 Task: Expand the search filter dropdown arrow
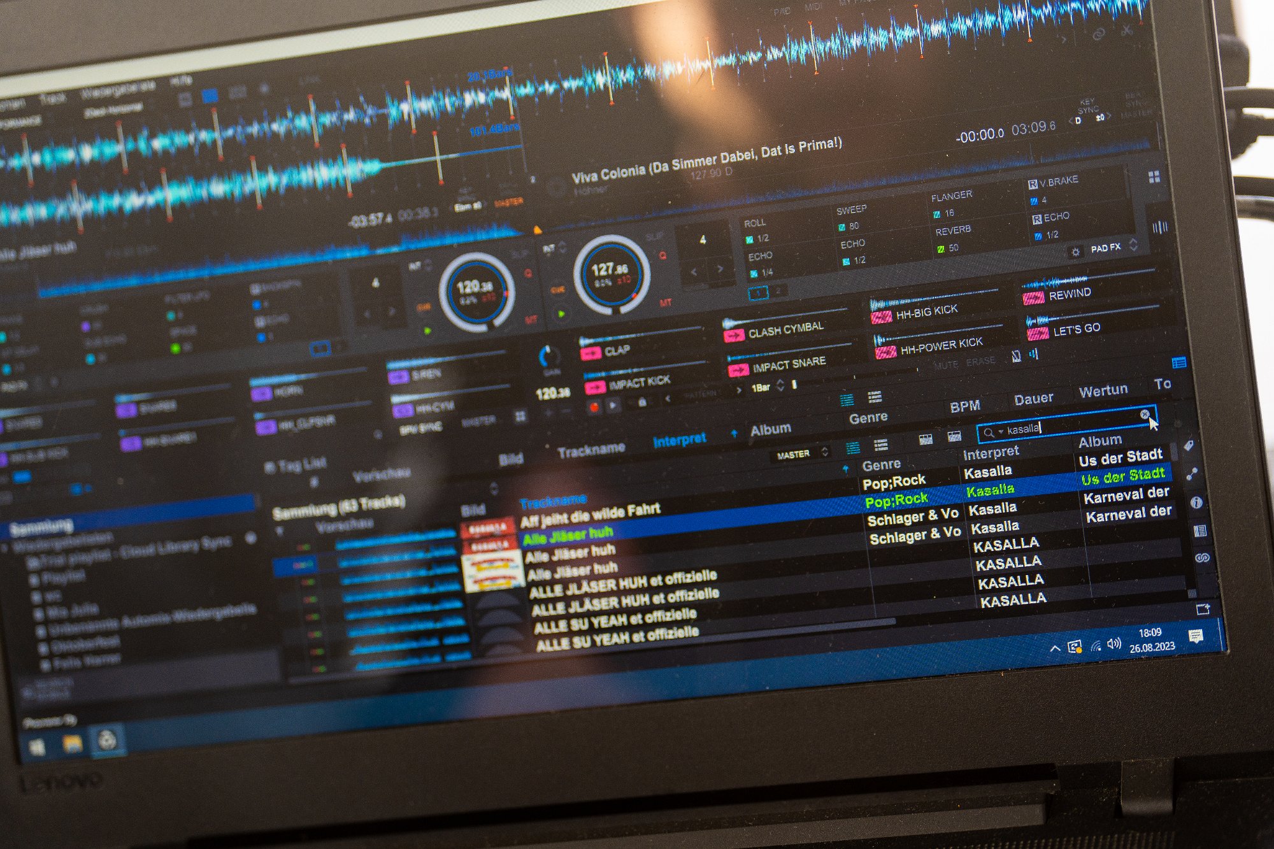(1000, 432)
